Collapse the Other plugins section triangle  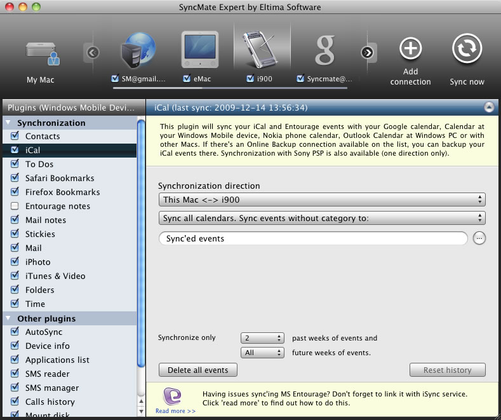pos(8,318)
